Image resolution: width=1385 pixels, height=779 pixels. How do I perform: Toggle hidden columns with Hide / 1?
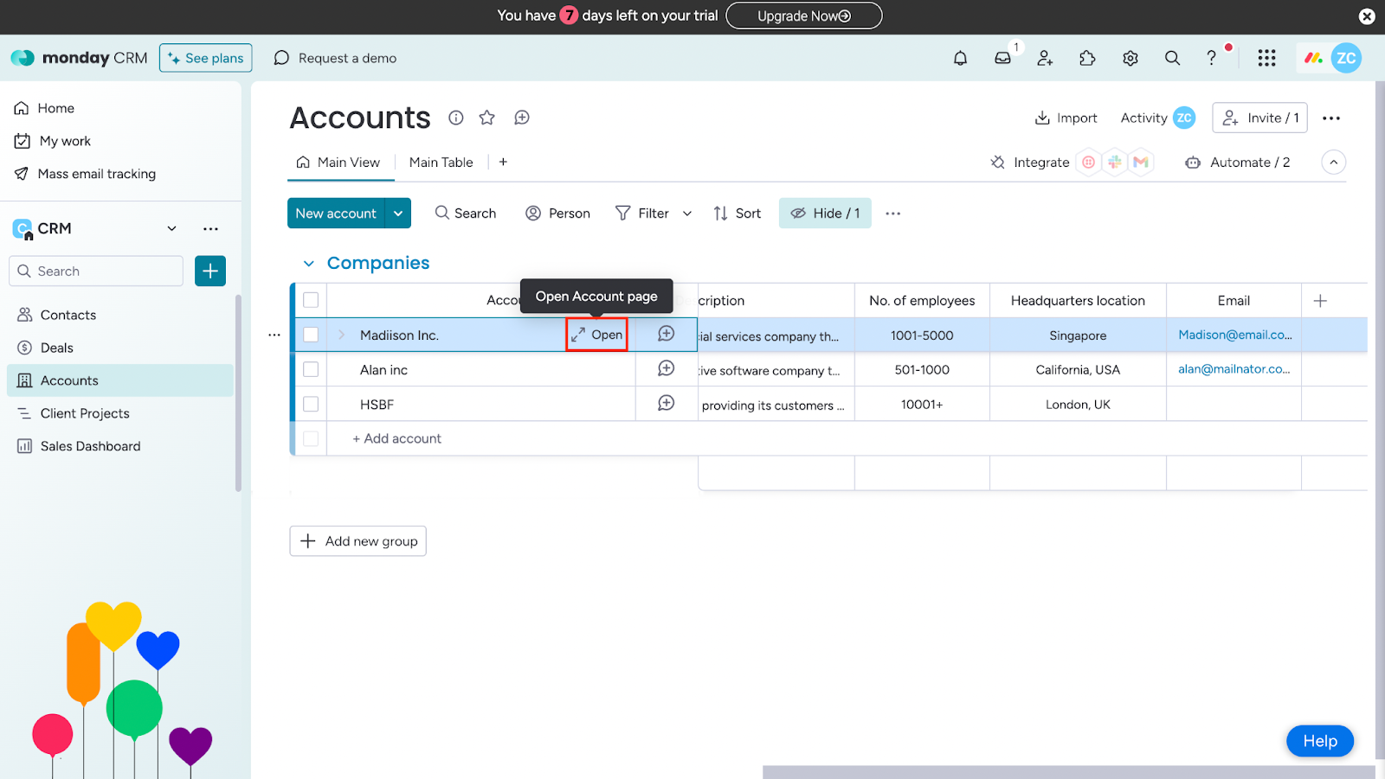pos(825,214)
